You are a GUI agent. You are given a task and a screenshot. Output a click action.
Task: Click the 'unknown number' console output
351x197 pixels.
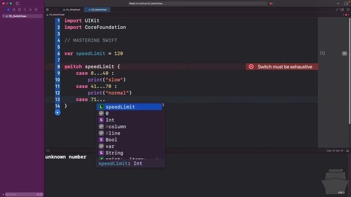click(66, 157)
